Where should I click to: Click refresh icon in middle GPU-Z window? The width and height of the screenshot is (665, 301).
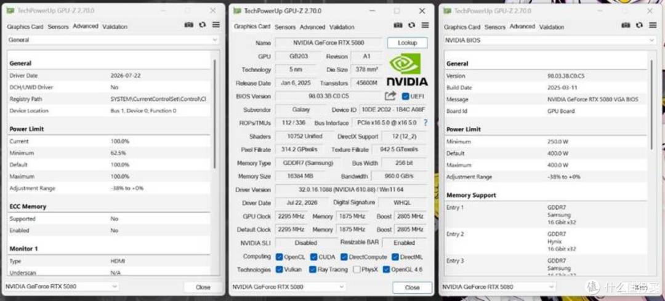pyautogui.click(x=411, y=25)
